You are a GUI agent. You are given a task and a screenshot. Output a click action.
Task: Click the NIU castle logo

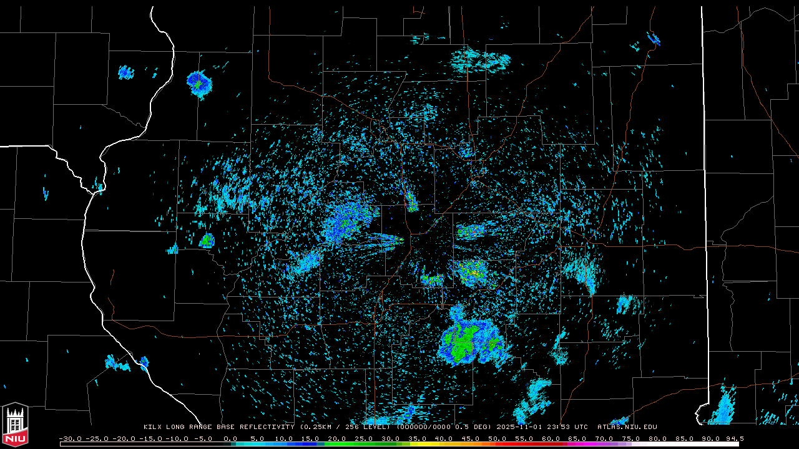pyautogui.click(x=15, y=425)
